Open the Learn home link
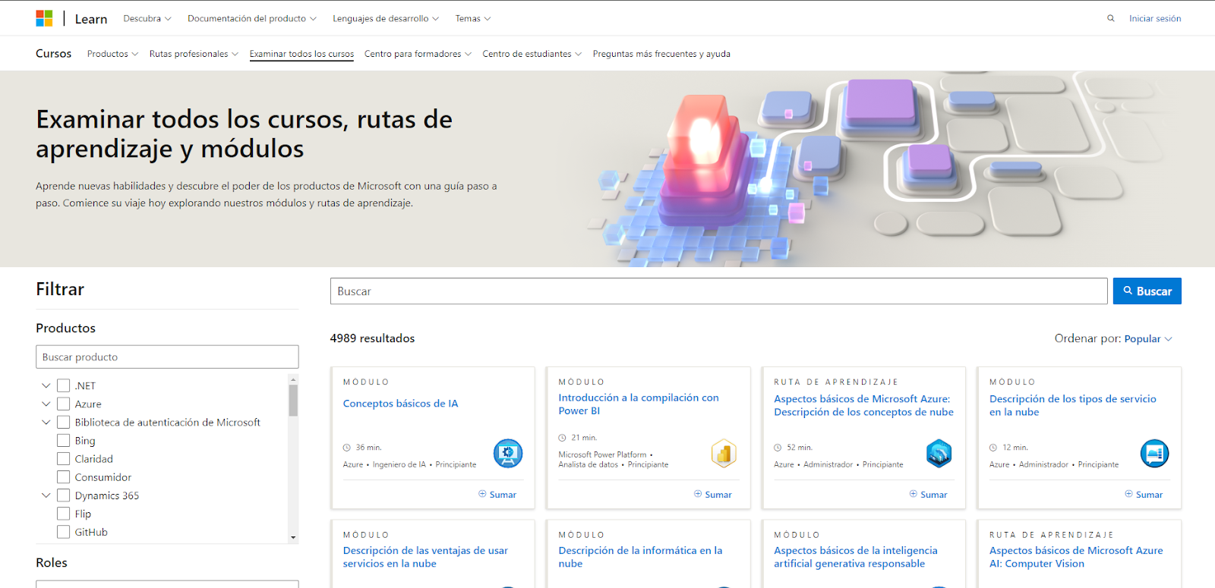The height and width of the screenshot is (588, 1215). click(91, 19)
